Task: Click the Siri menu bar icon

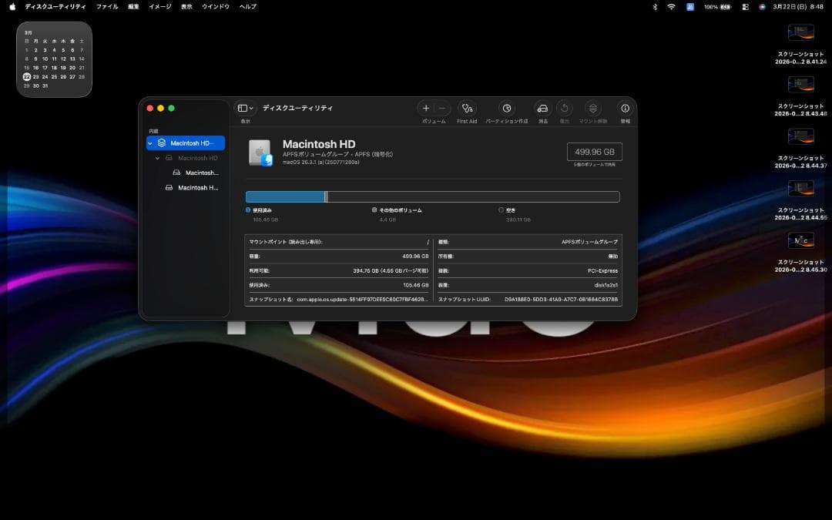Action: 762,7
